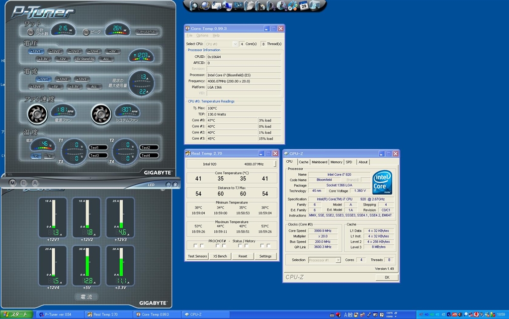The image size is (509, 319).
Task: Click the power supply fan icon
Action: (36, 114)
